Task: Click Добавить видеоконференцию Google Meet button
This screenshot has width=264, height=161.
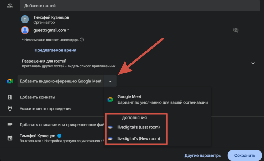Action: pos(61,81)
